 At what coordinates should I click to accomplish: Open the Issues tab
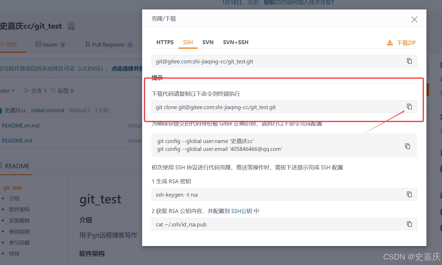pyautogui.click(x=51, y=44)
